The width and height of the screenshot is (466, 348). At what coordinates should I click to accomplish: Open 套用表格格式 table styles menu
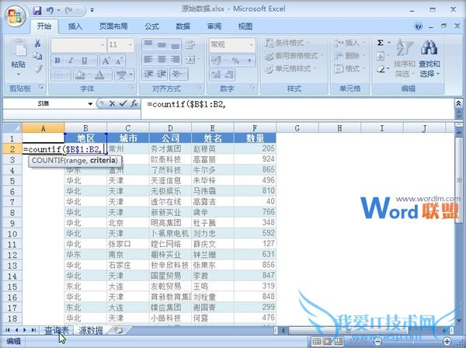tap(294, 56)
